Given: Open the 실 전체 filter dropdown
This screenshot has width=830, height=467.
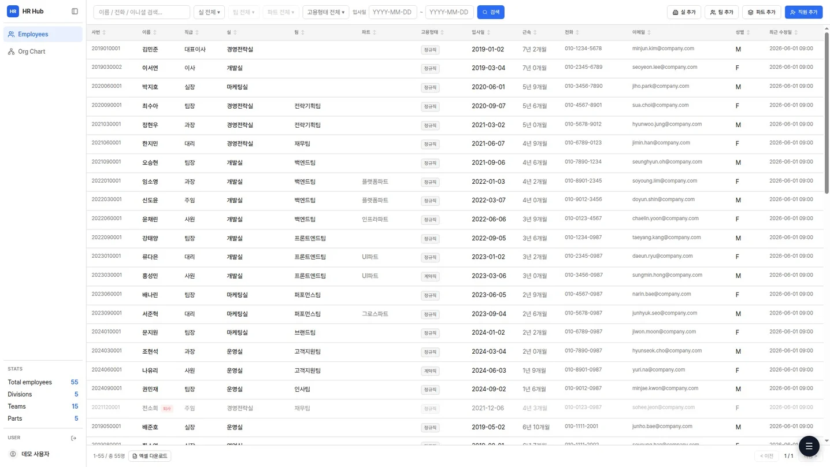Looking at the screenshot, I should [209, 12].
